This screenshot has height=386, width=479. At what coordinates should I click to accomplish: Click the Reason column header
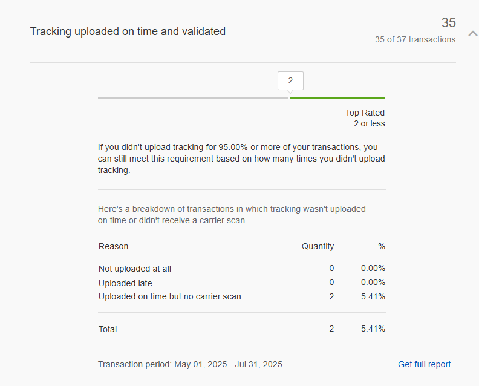point(113,246)
